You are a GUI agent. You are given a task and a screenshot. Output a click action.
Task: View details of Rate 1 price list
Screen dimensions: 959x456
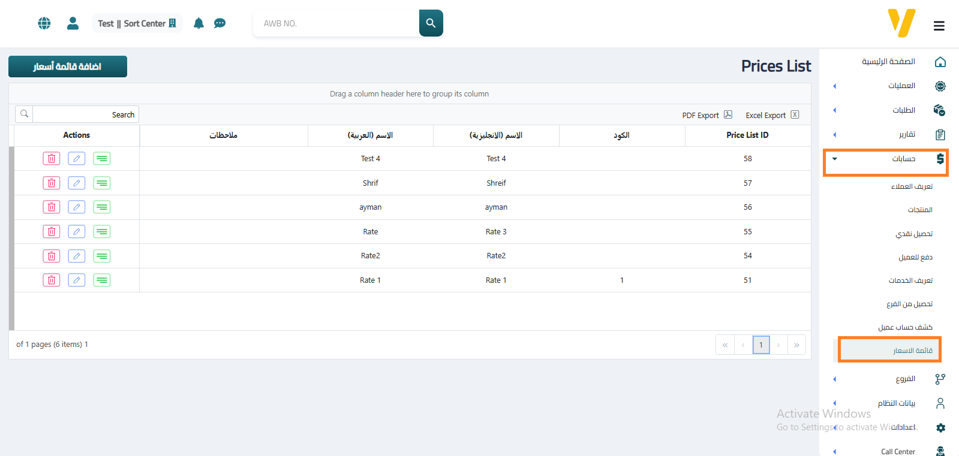(x=102, y=280)
